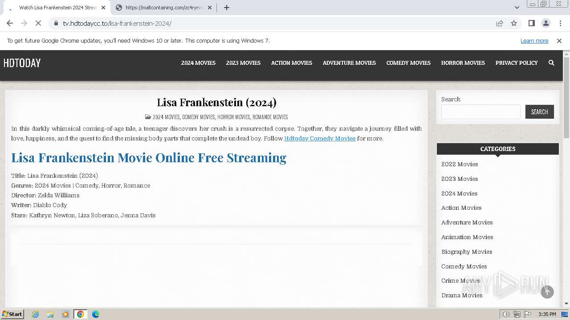This screenshot has width=570, height=320.
Task: Stop loading the page
Action: [38, 23]
